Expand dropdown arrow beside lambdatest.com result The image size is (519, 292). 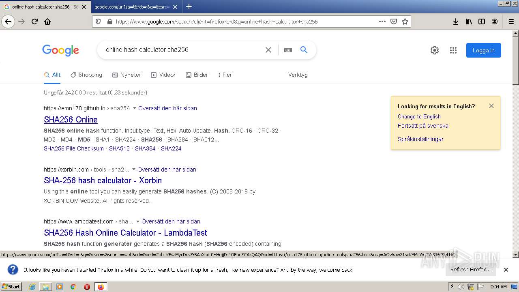[x=138, y=221]
